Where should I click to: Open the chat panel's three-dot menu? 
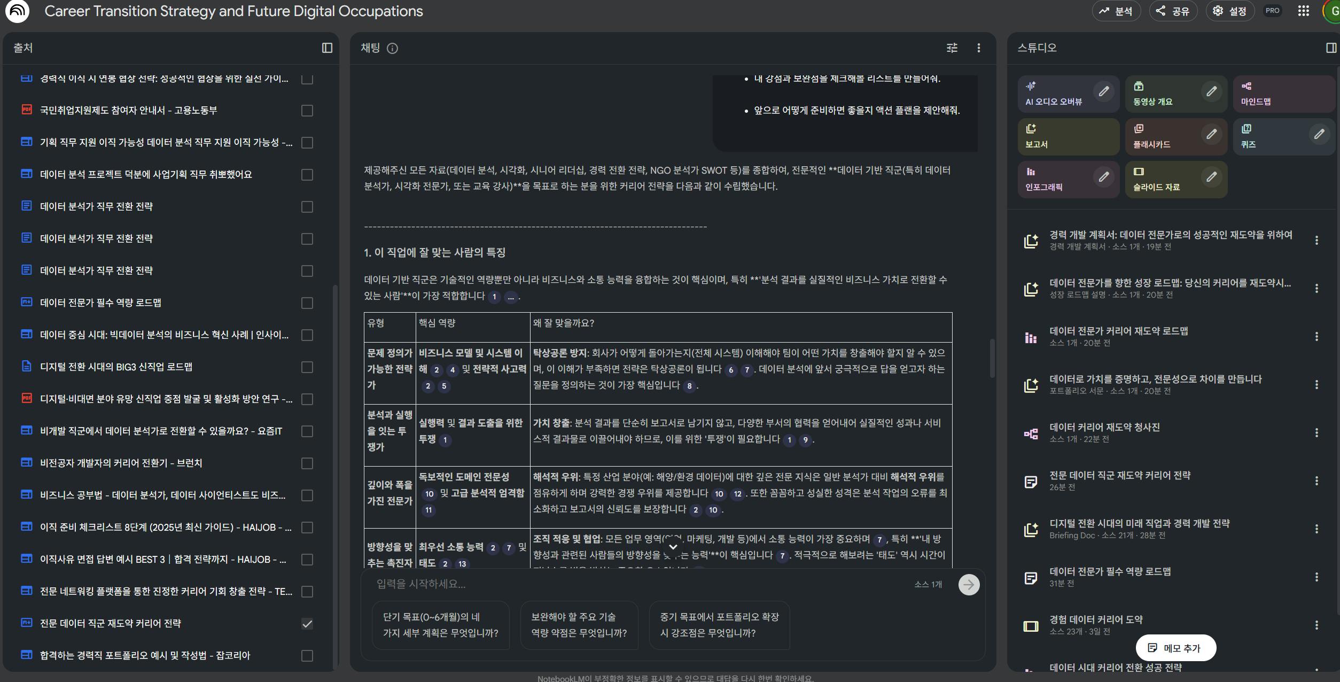click(x=978, y=48)
